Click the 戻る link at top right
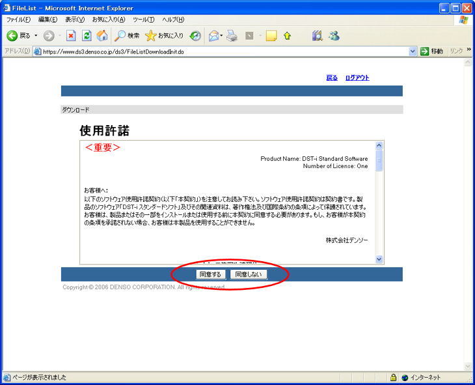Image resolution: width=475 pixels, height=385 pixels. 332,78
